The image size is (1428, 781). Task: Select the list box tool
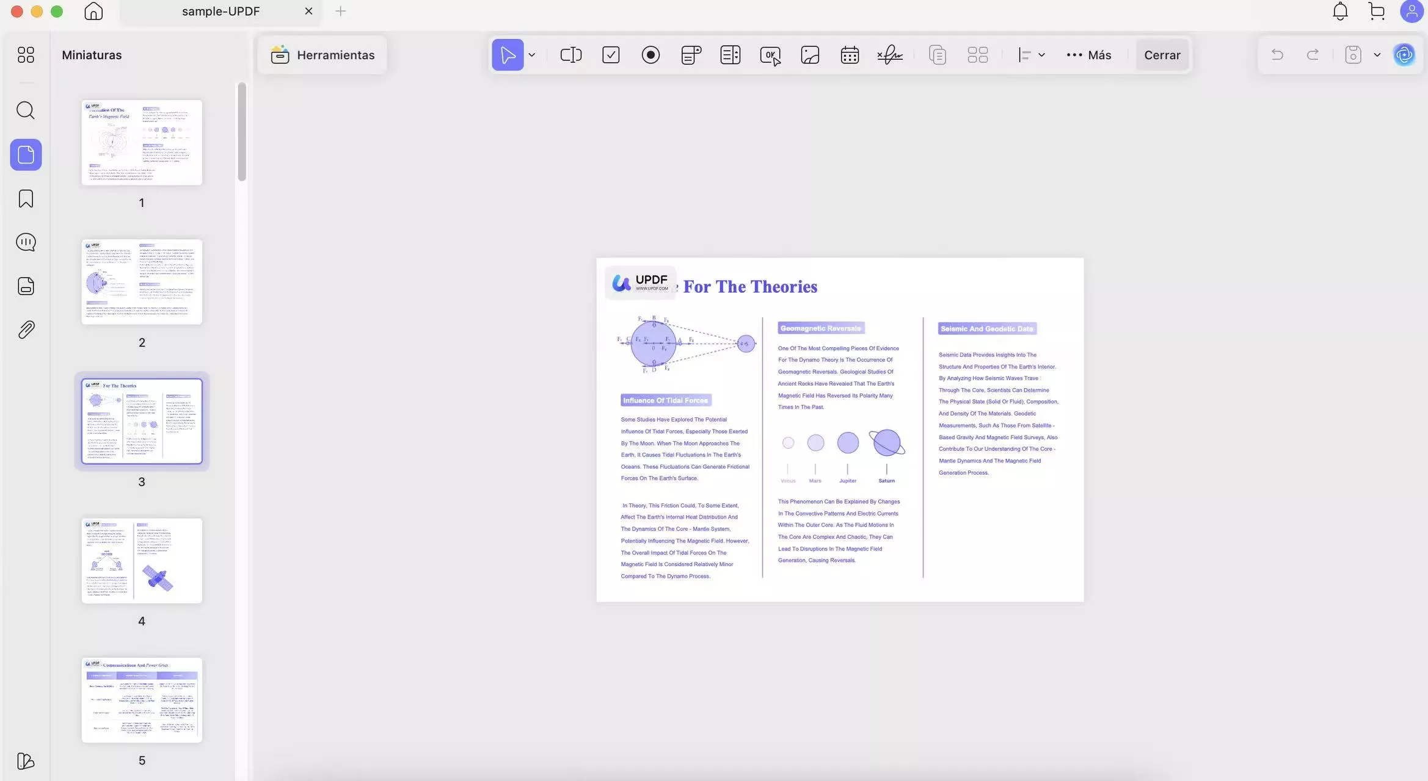pyautogui.click(x=730, y=55)
